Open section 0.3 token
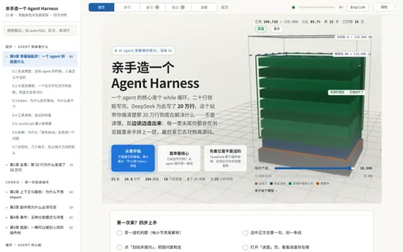 (43, 104)
